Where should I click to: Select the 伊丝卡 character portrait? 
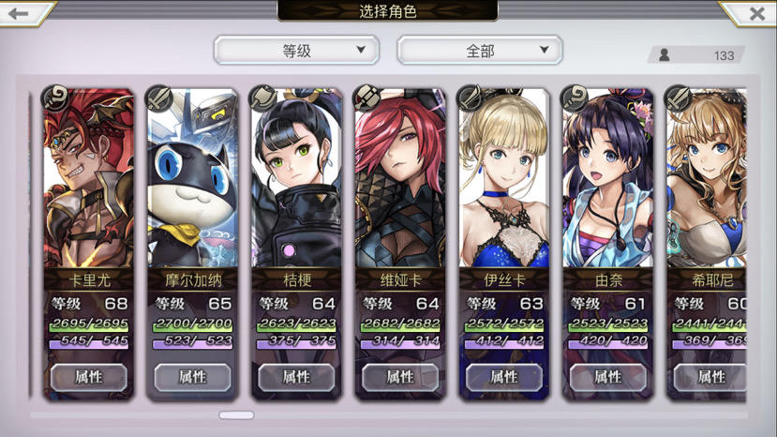tap(504, 178)
